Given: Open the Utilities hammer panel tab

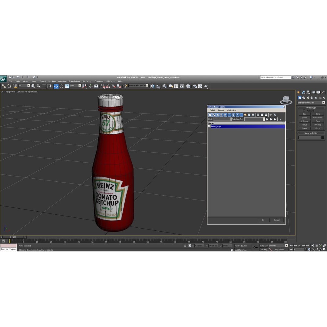Looking at the screenshot, I should [x=323, y=92].
